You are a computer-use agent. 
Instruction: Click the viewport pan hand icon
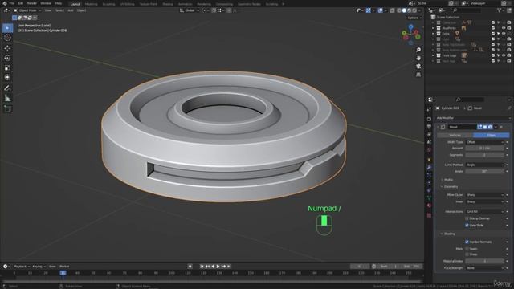click(418, 58)
